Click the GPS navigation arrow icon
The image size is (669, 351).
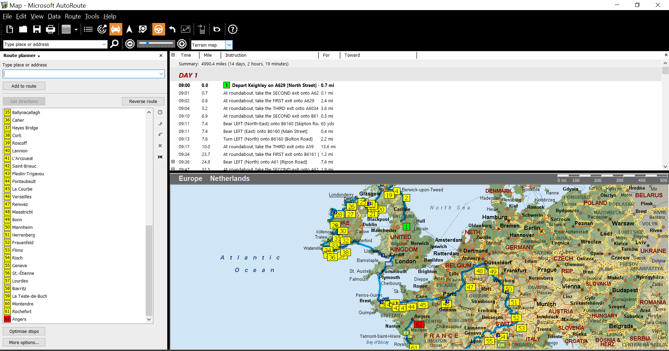click(129, 29)
